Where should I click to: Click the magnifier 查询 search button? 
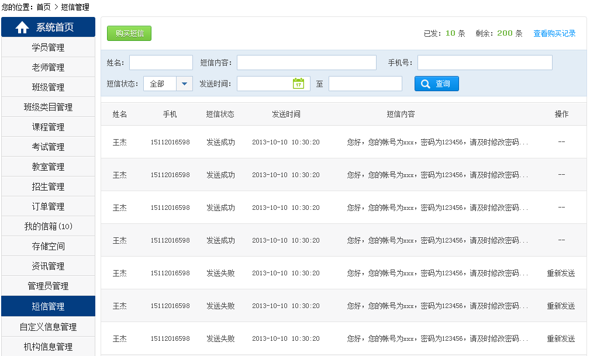[436, 84]
